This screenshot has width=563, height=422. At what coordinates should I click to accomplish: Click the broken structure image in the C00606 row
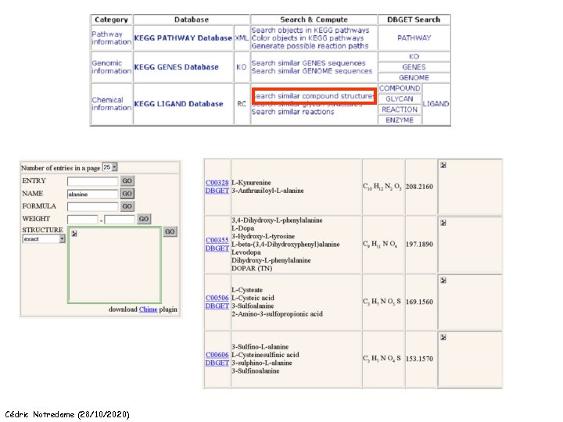coord(443,338)
